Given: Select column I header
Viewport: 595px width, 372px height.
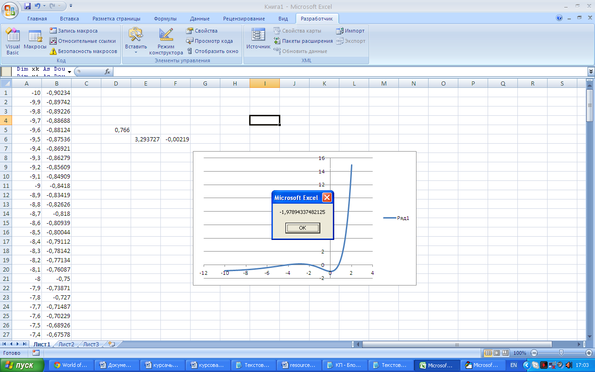Looking at the screenshot, I should click(x=264, y=83).
